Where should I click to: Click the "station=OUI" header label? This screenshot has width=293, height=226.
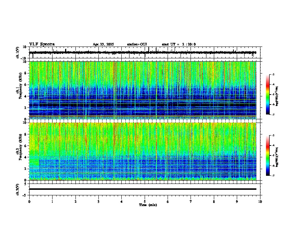click(x=137, y=44)
